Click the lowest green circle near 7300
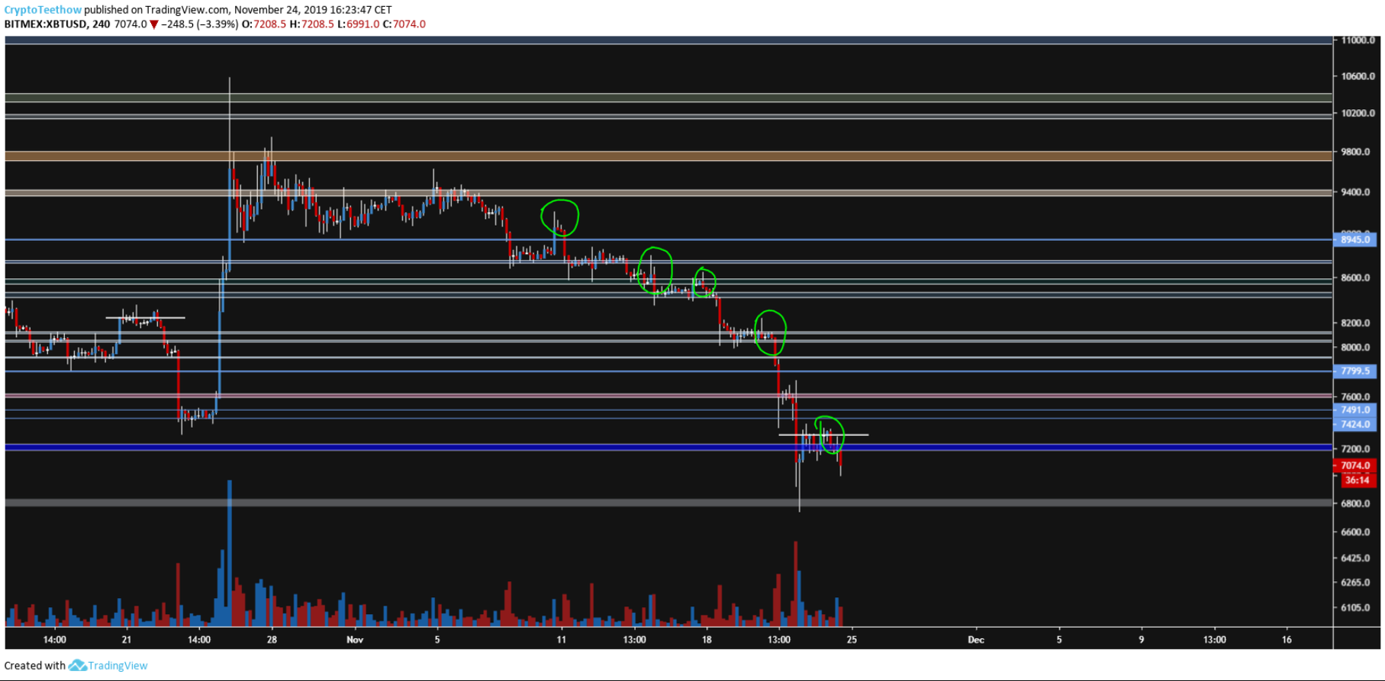The width and height of the screenshot is (1385, 681). point(829,435)
